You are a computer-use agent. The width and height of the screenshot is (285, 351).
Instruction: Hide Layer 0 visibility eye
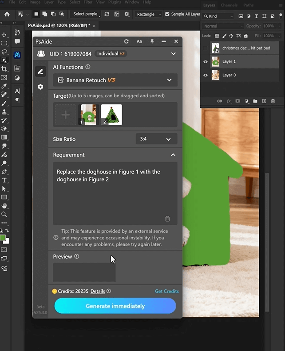coord(206,75)
